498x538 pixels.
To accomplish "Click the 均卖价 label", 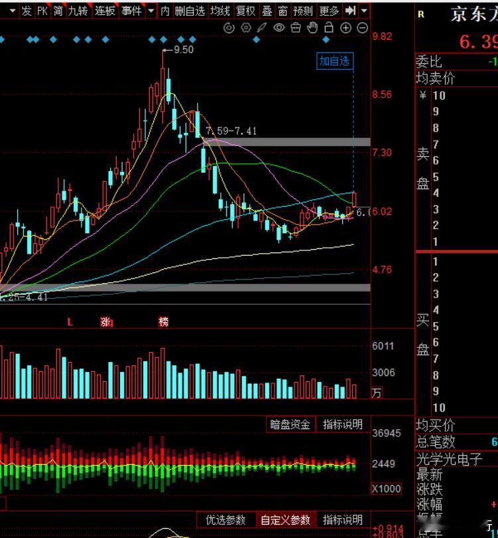I will click(435, 78).
